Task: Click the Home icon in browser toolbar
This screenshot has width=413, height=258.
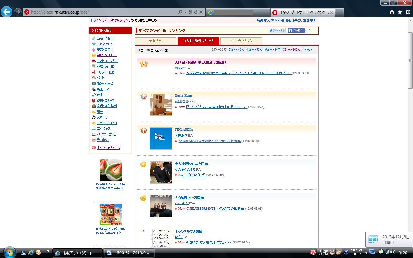Action: (x=392, y=12)
